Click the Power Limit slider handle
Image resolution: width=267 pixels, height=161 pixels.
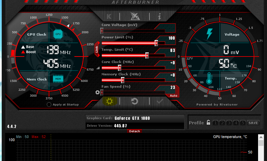[x=156, y=43]
